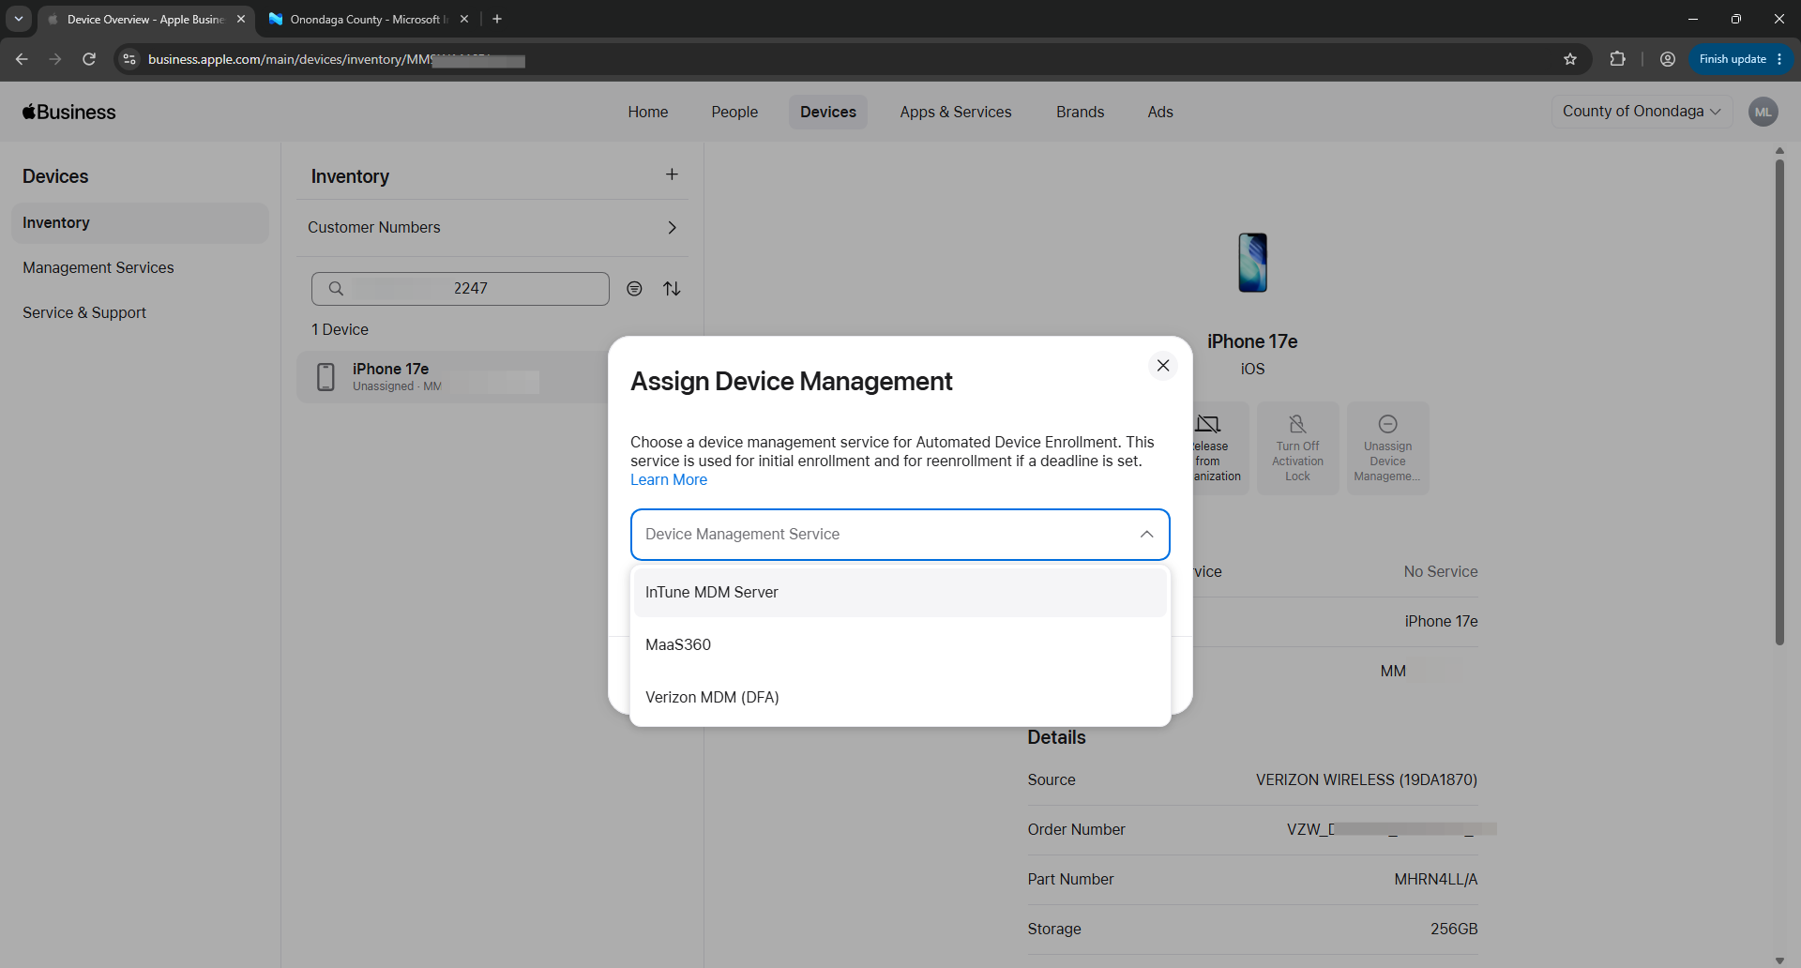Open Management Services sidebar item

click(98, 268)
